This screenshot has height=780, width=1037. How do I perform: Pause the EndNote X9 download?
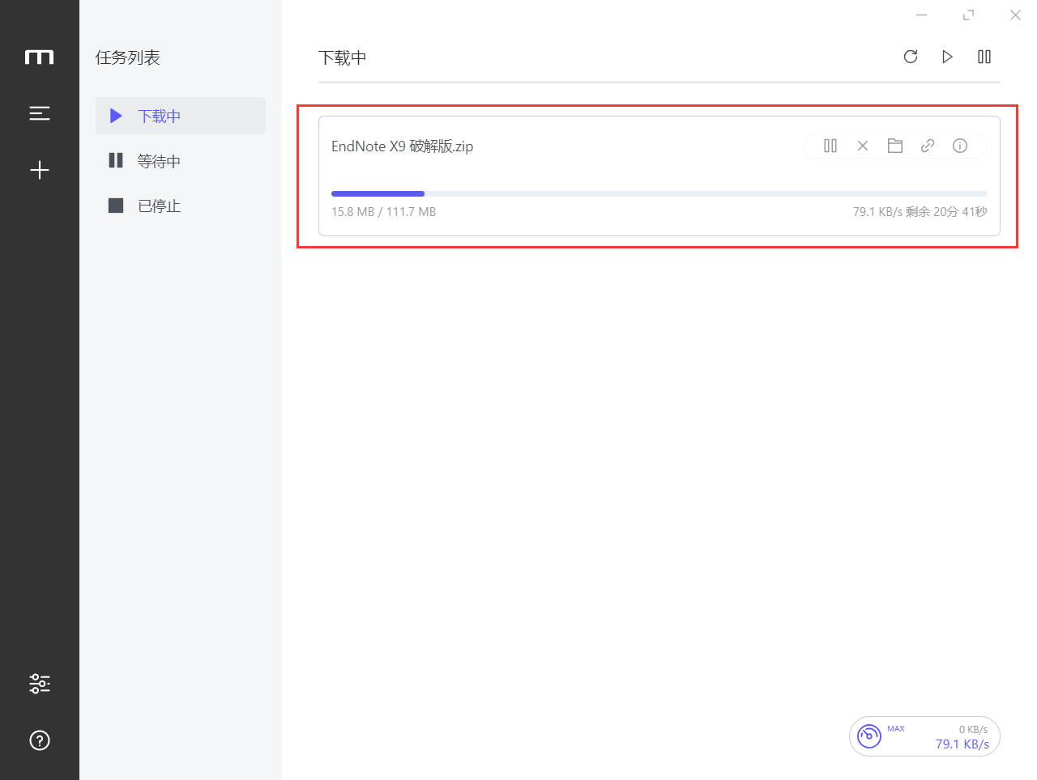click(830, 146)
